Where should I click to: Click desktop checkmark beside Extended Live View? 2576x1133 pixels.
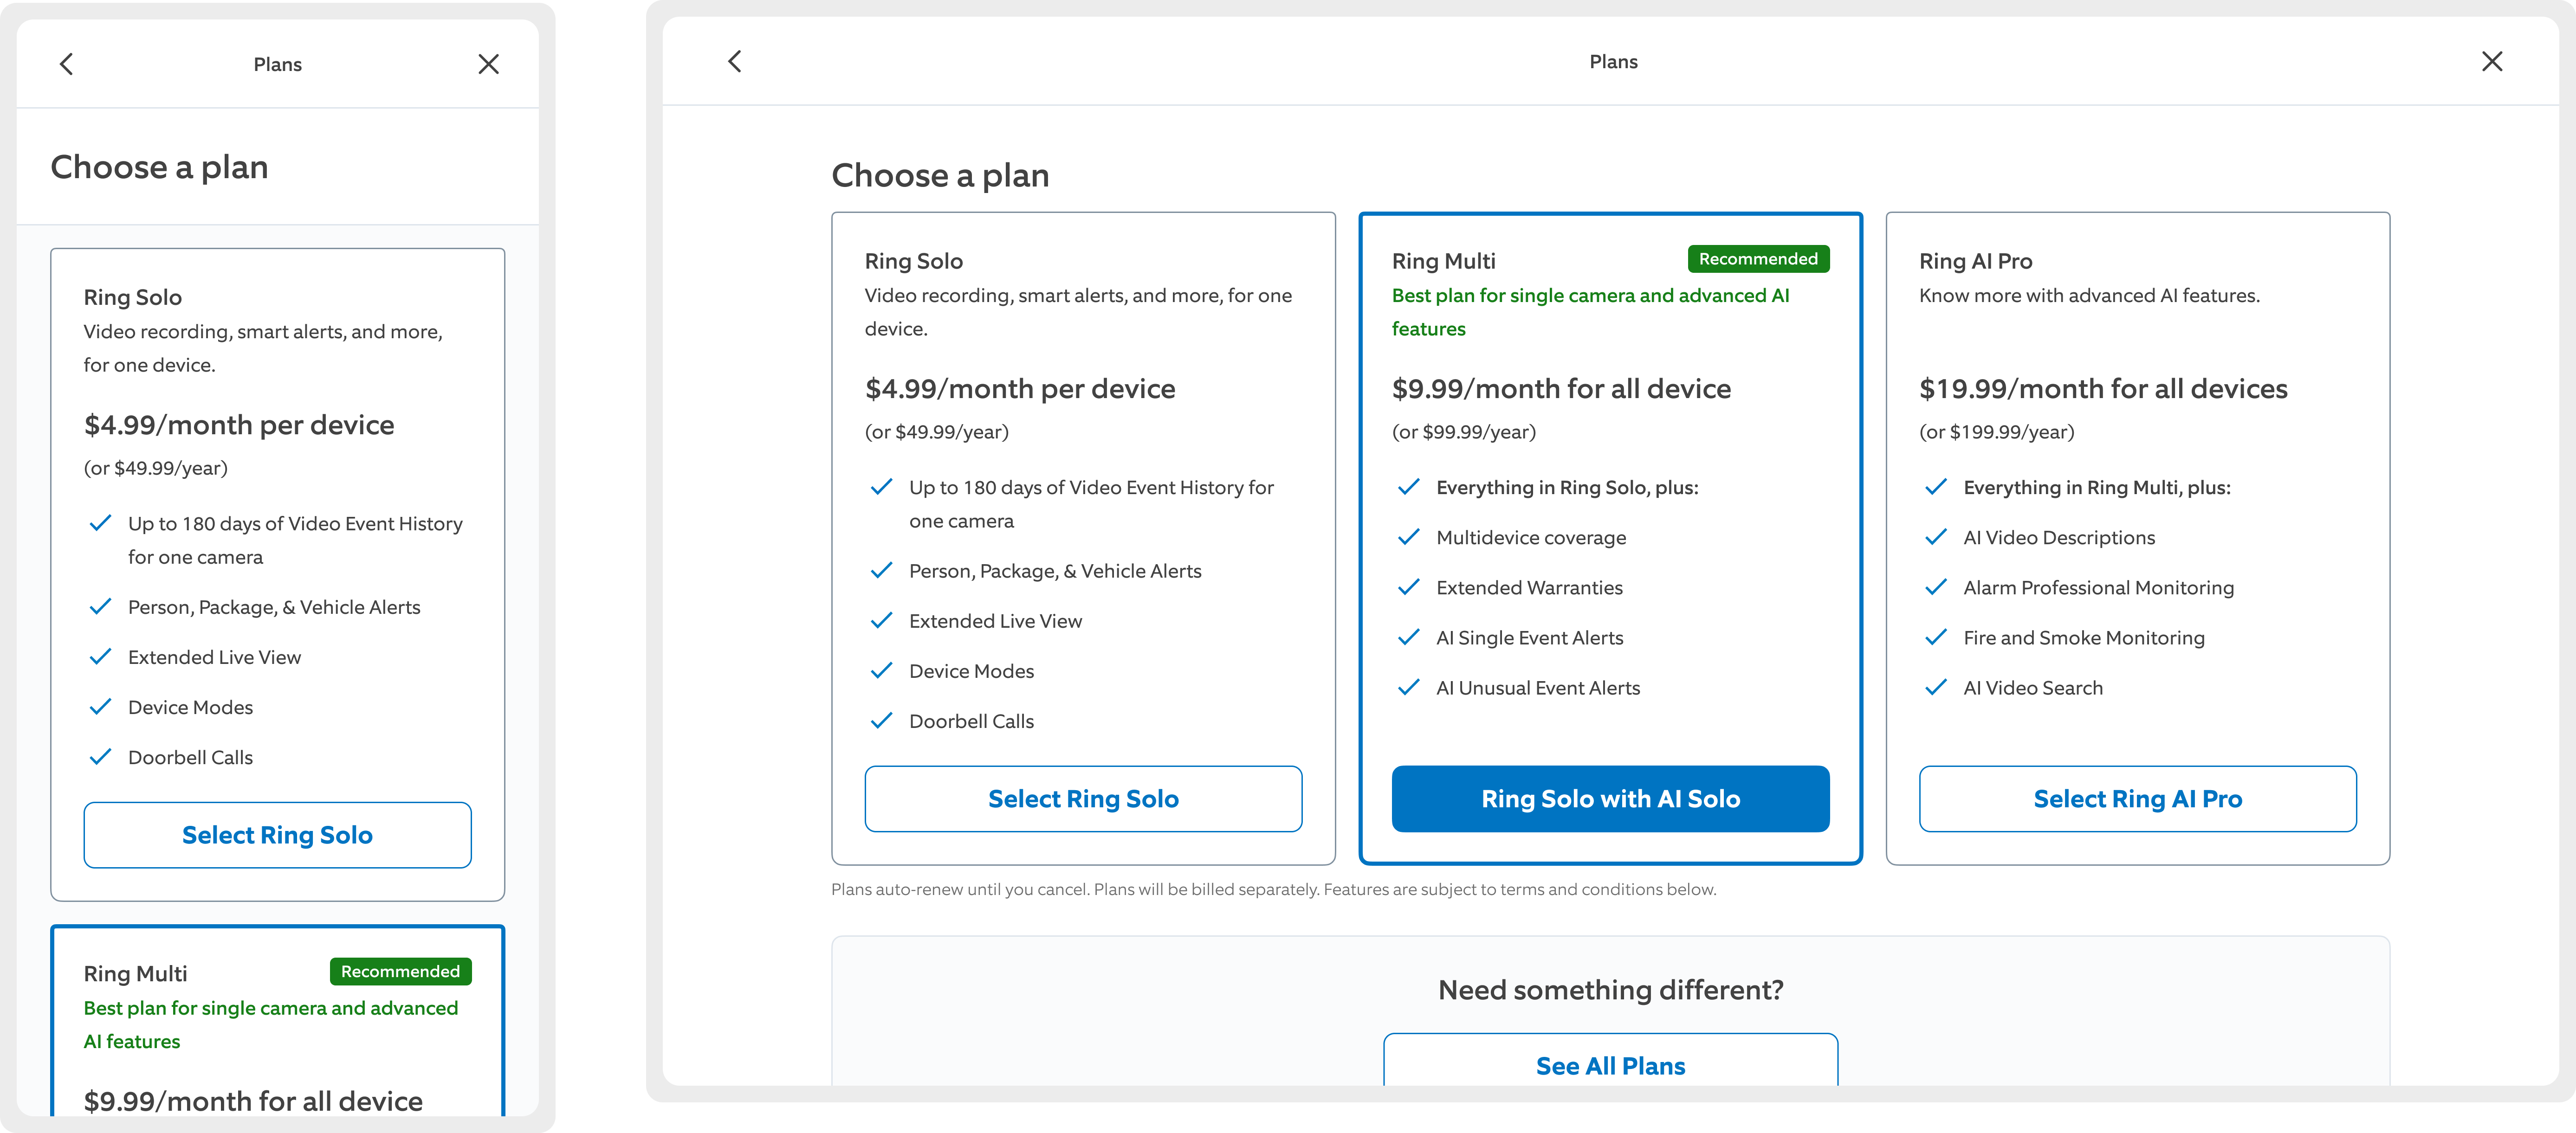coord(881,621)
